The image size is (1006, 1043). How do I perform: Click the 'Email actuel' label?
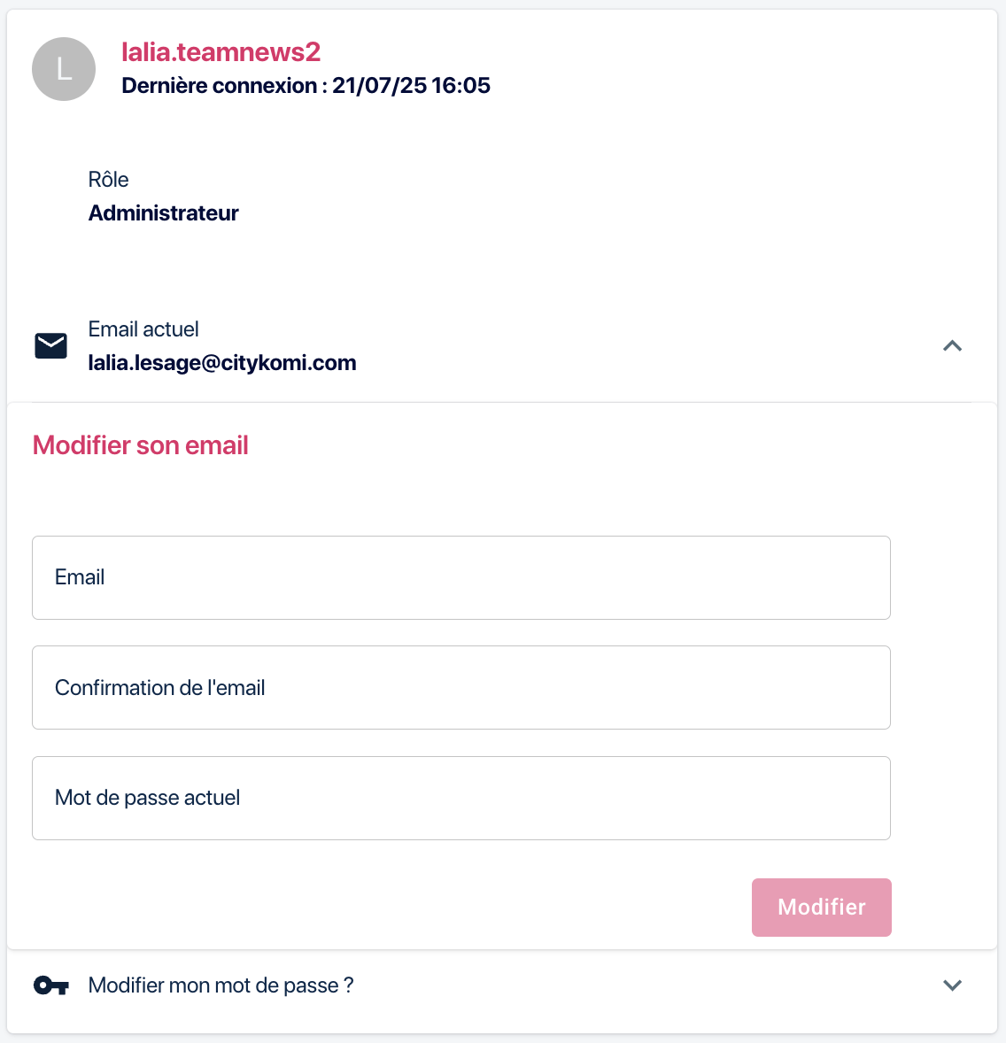click(x=143, y=329)
